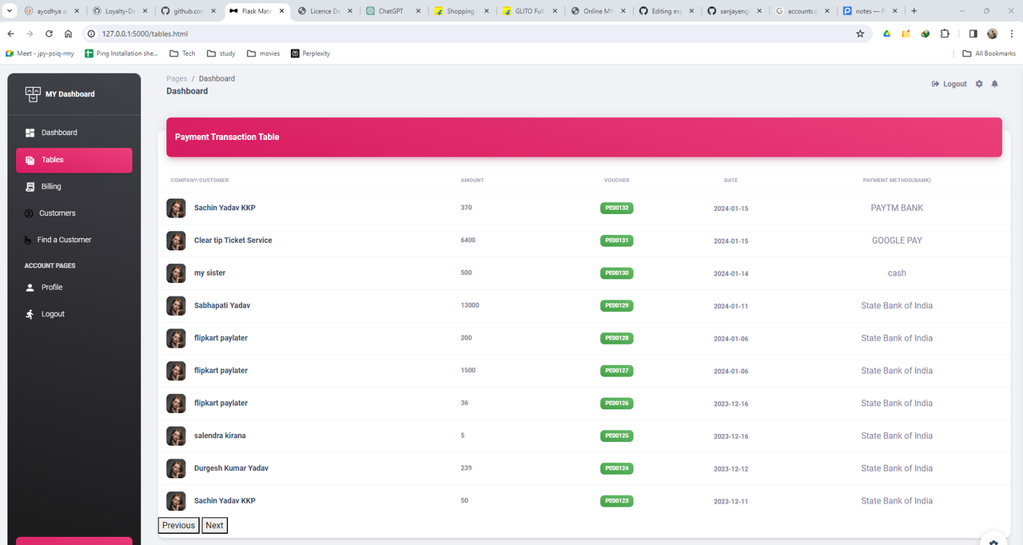The image size is (1023, 545).
Task: Open a new browser tab with plus
Action: [914, 11]
